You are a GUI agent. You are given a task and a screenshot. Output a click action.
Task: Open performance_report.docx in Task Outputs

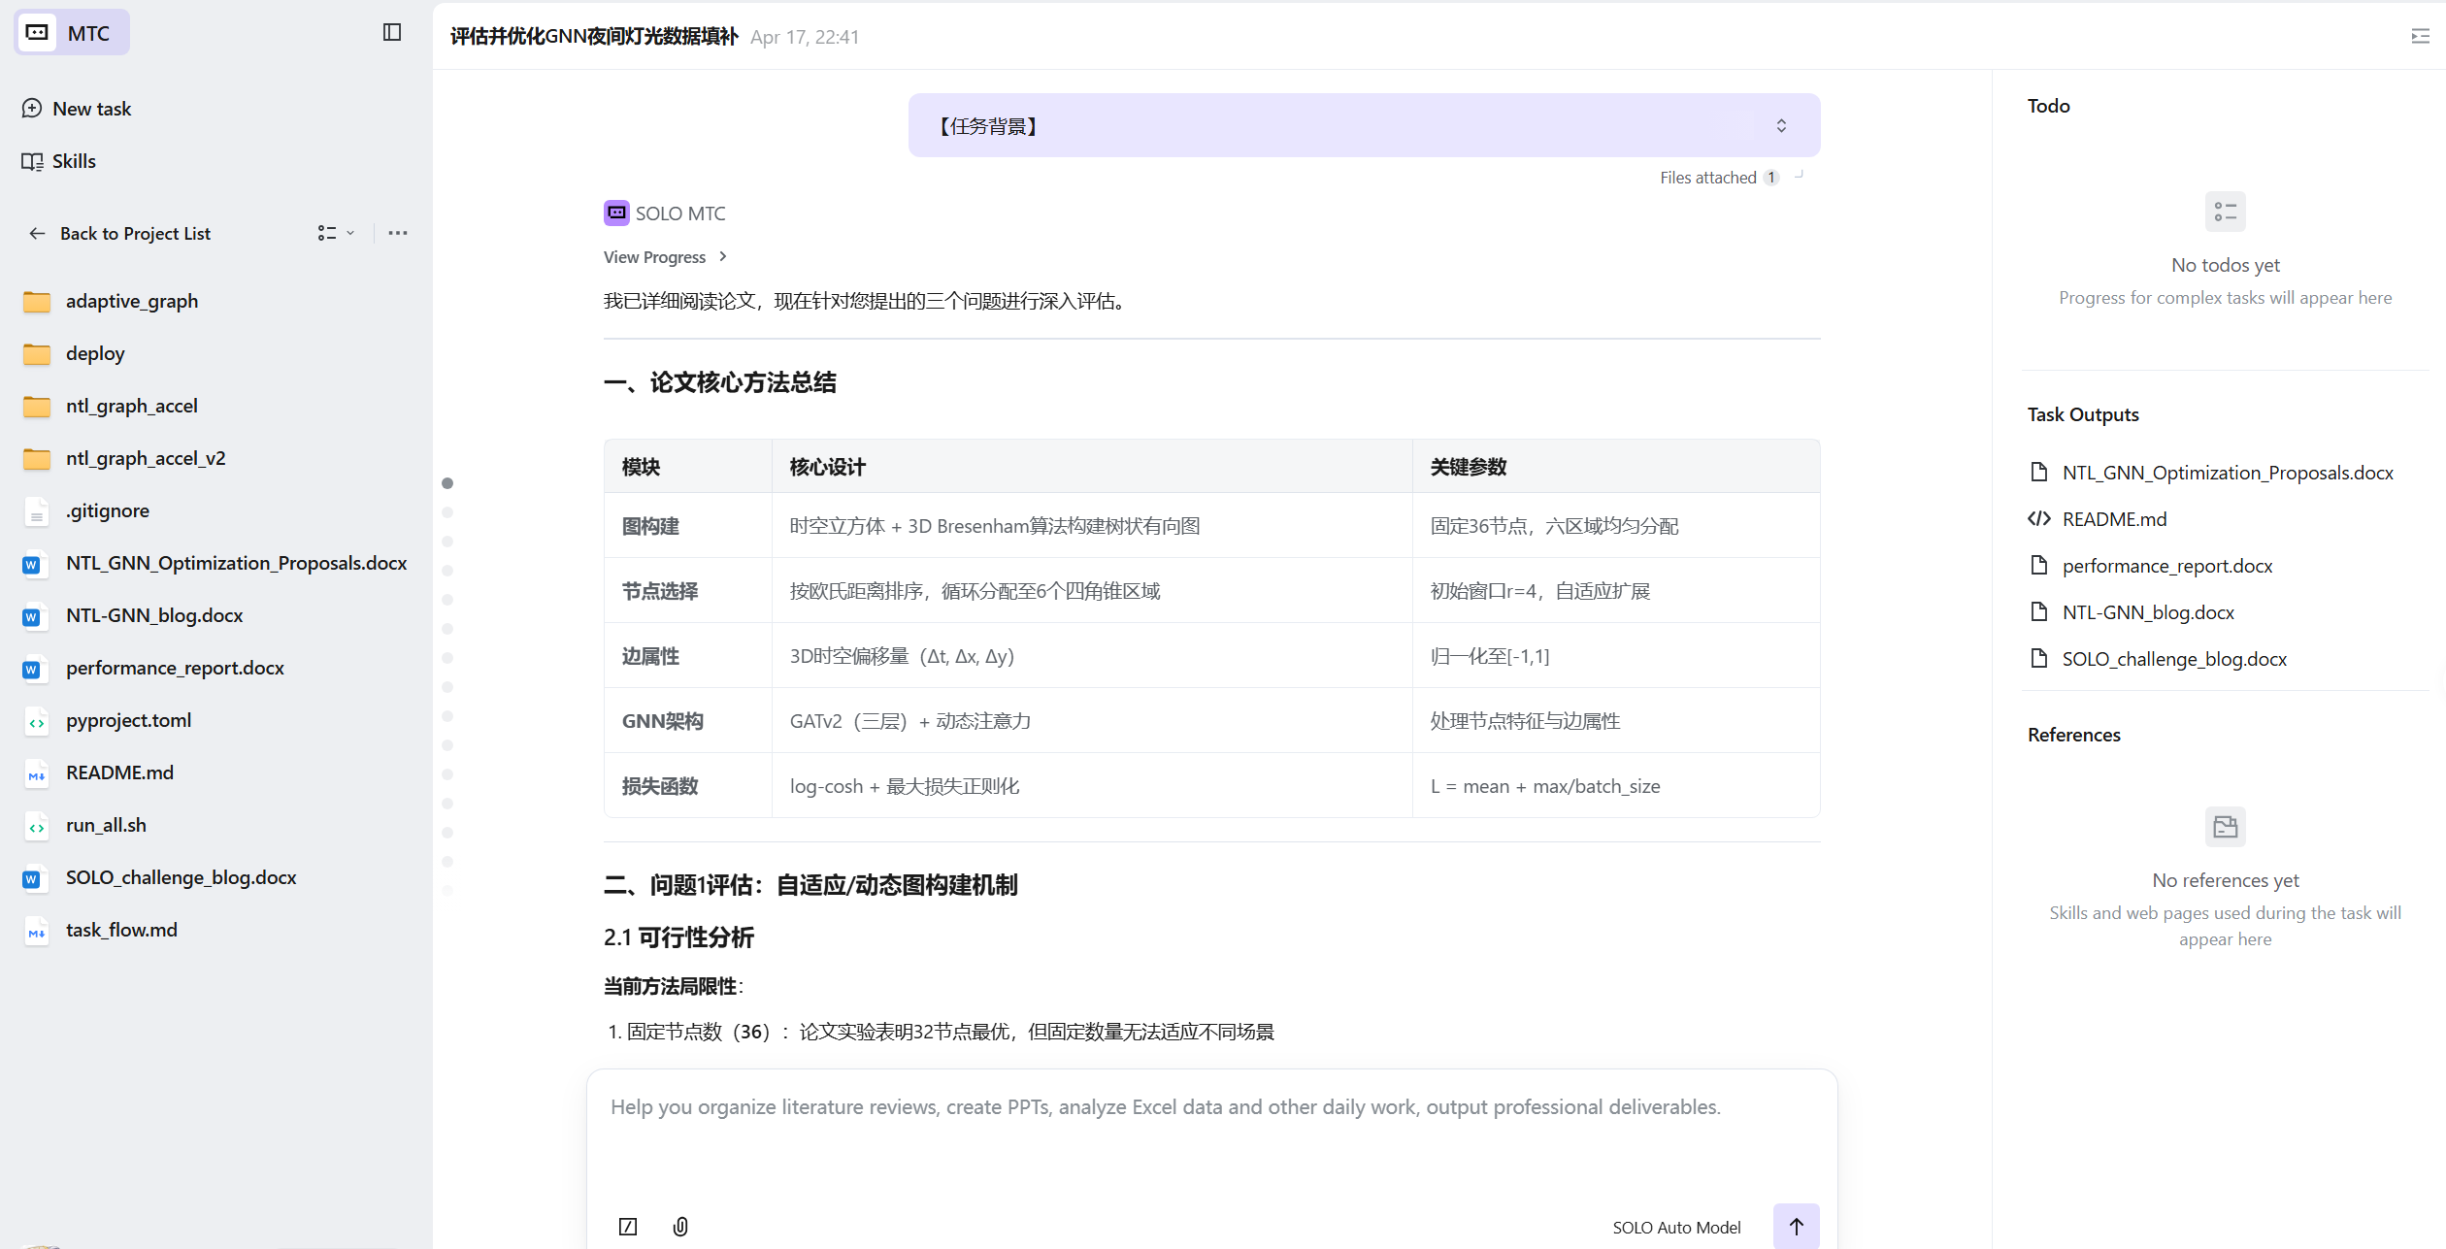coord(2166,566)
